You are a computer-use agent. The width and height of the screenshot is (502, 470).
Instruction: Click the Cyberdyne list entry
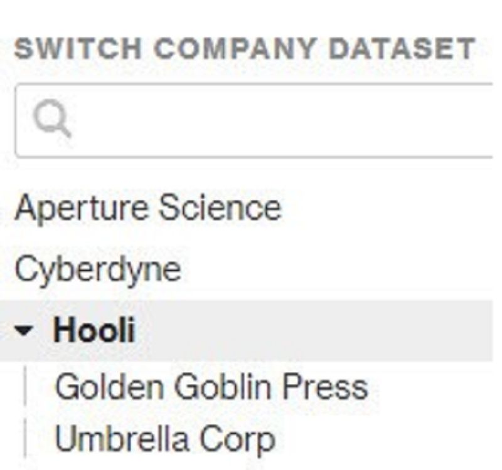[98, 269]
